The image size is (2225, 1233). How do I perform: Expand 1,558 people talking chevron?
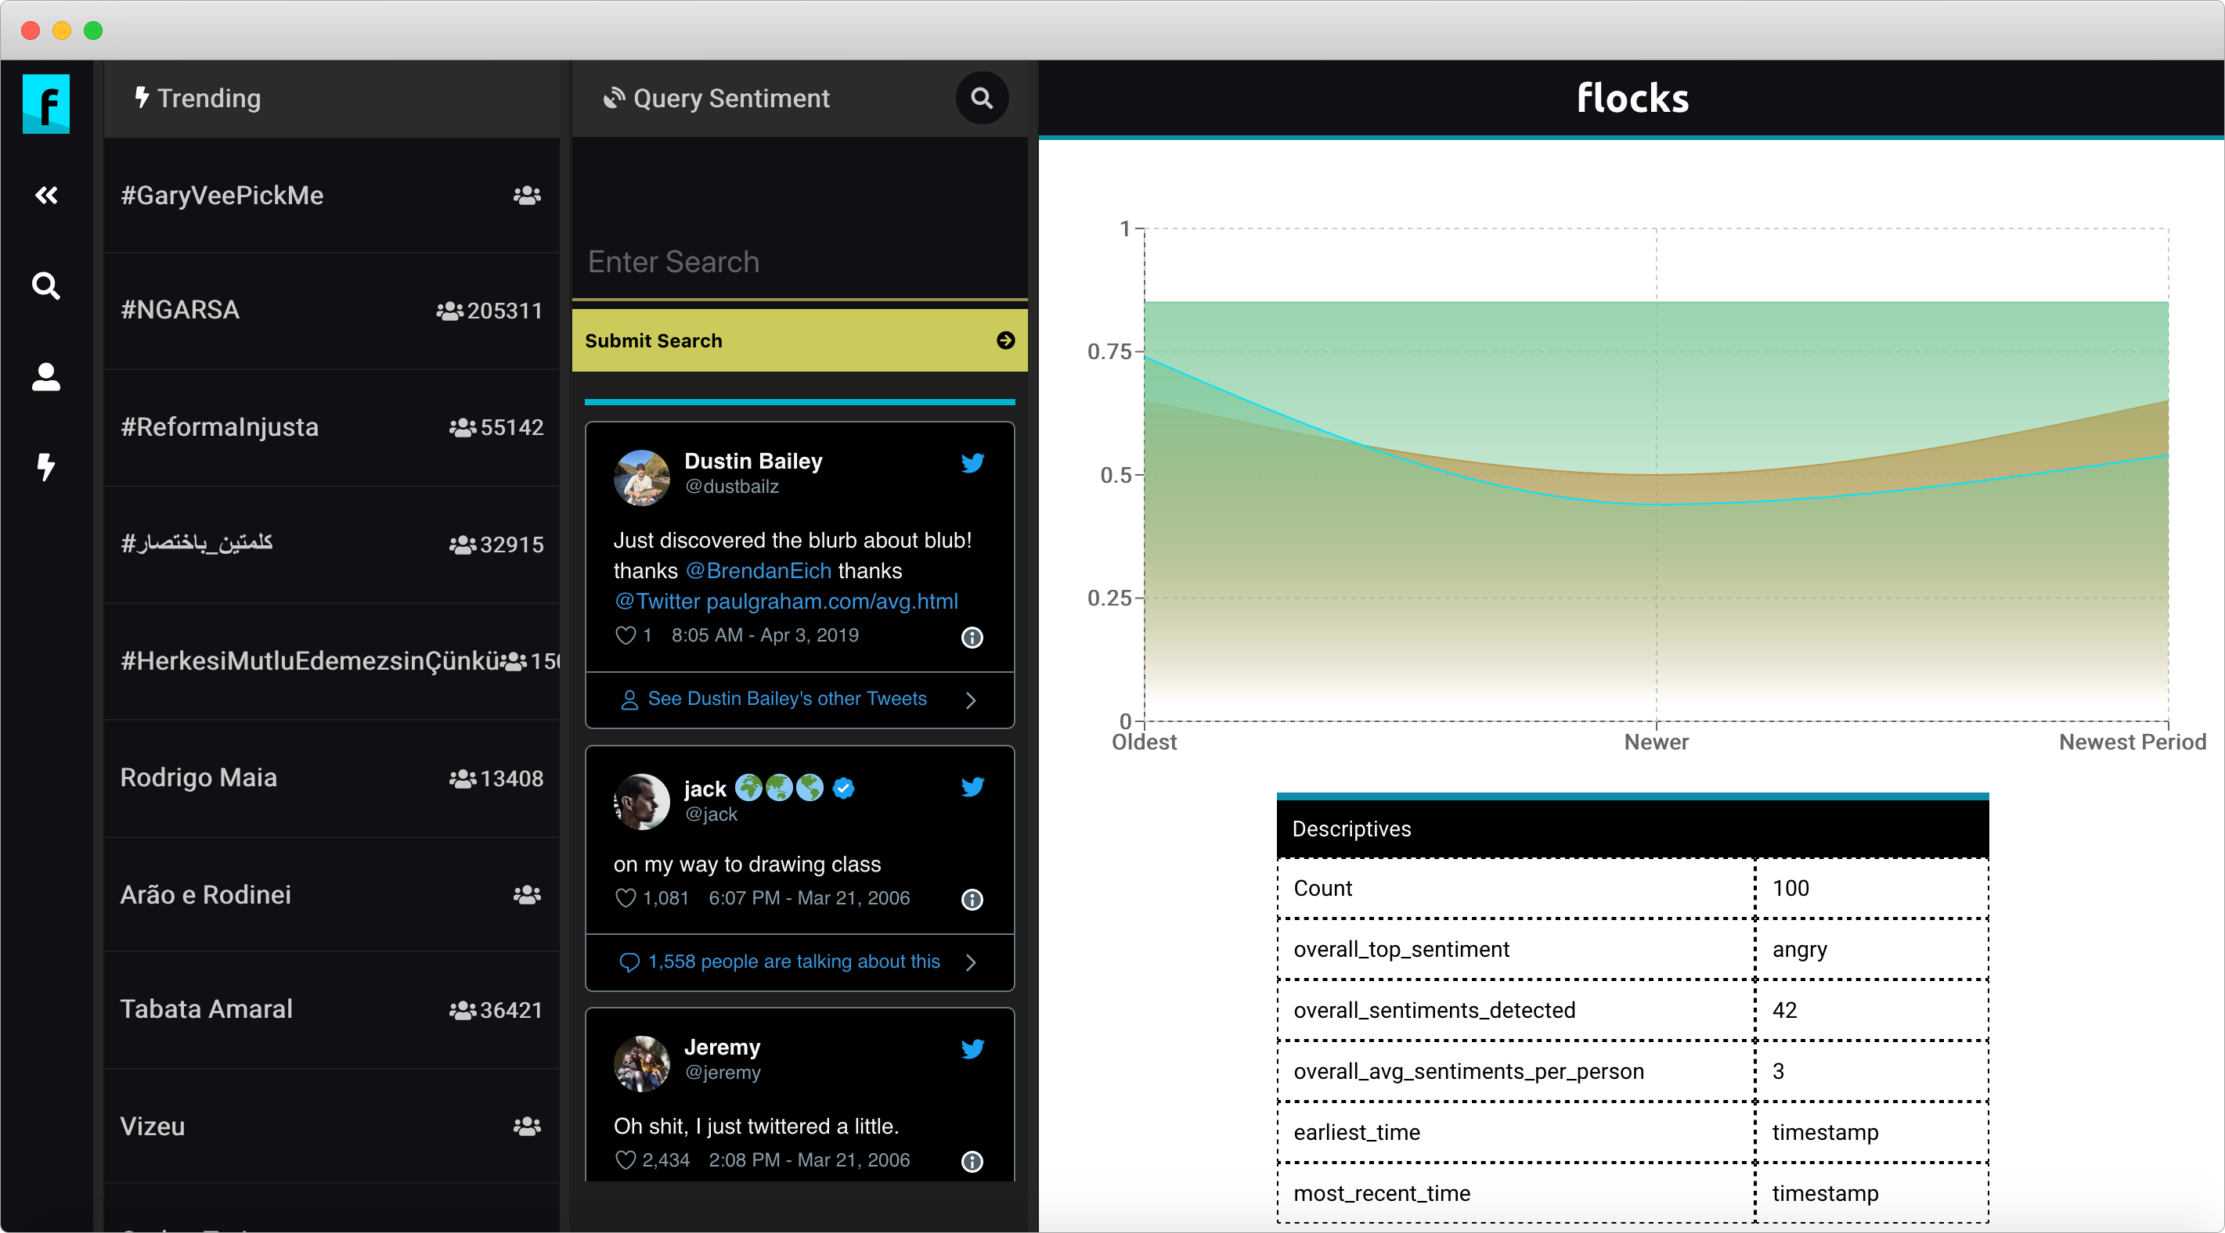[971, 962]
